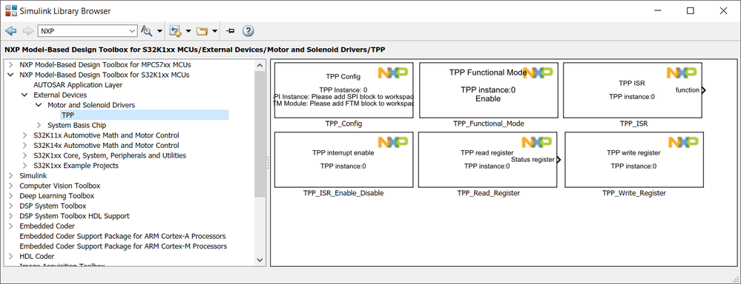The image size is (741, 284).
Task: Expand the Embedded Coder node
Action: click(x=10, y=226)
